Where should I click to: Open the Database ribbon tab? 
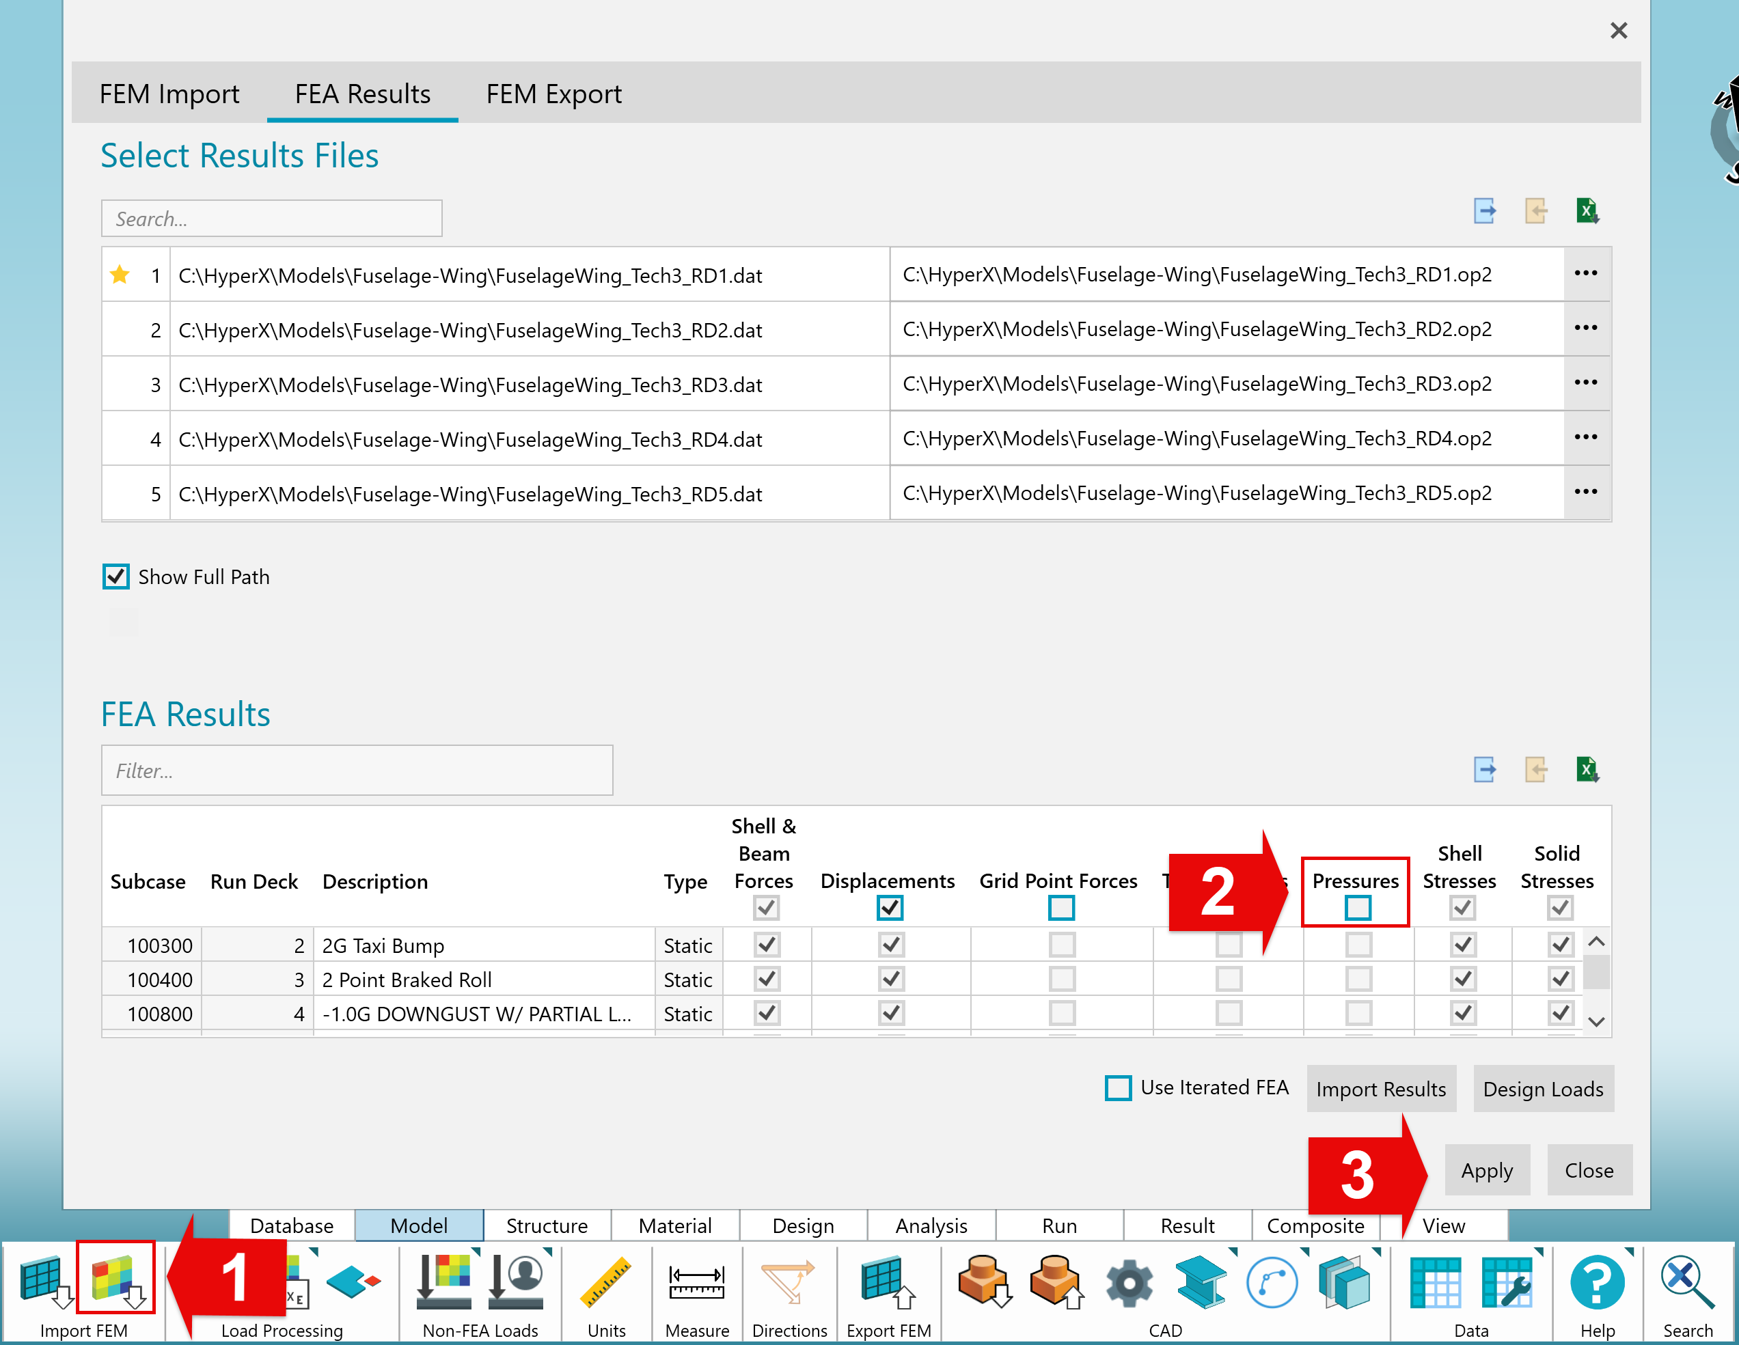coord(291,1225)
